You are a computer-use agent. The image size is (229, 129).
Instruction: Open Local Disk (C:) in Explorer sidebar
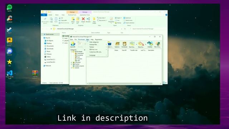point(50,59)
